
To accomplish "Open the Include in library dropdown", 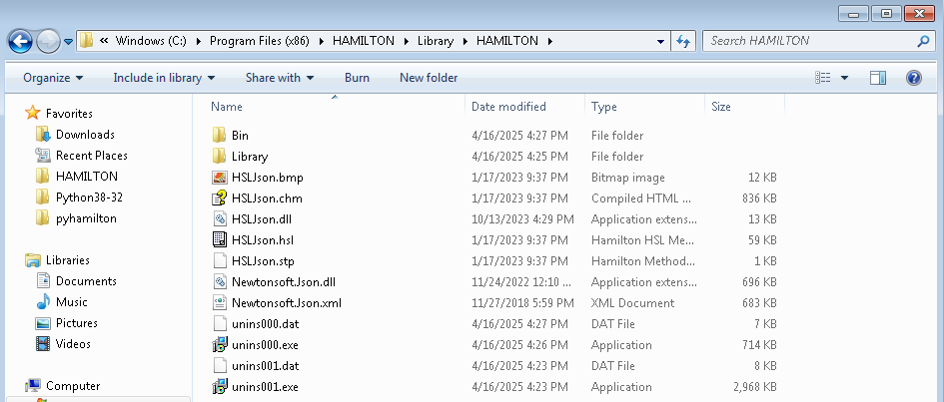I will coord(164,78).
